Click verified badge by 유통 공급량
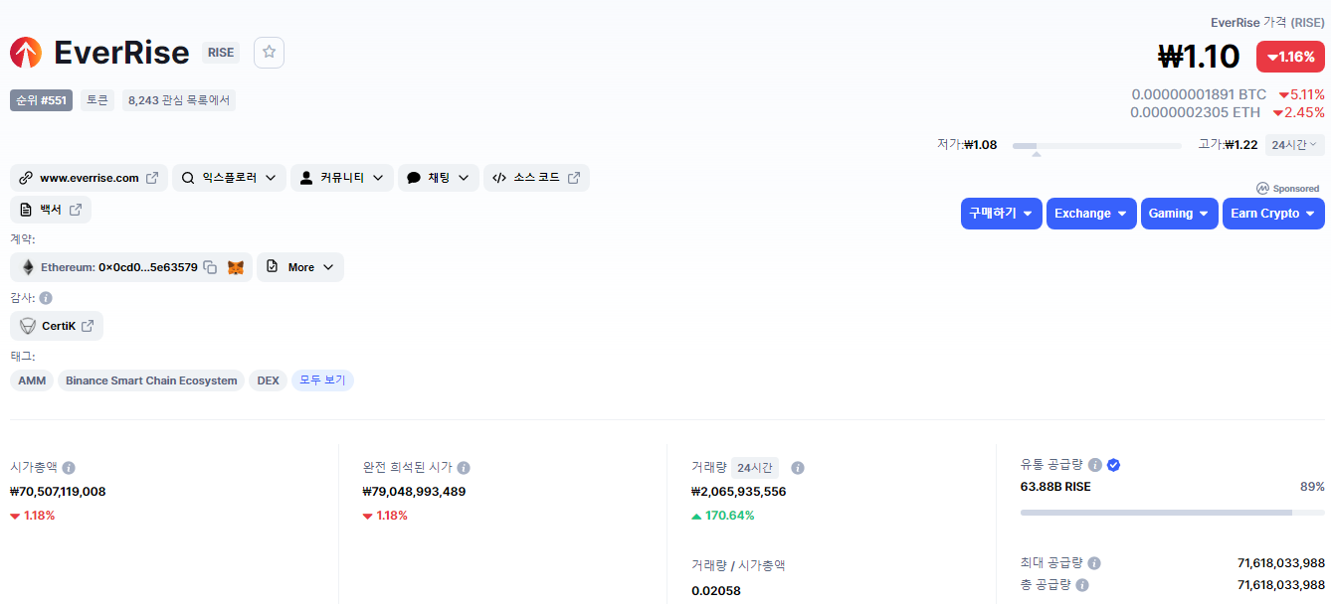The width and height of the screenshot is (1331, 605). 1114,464
